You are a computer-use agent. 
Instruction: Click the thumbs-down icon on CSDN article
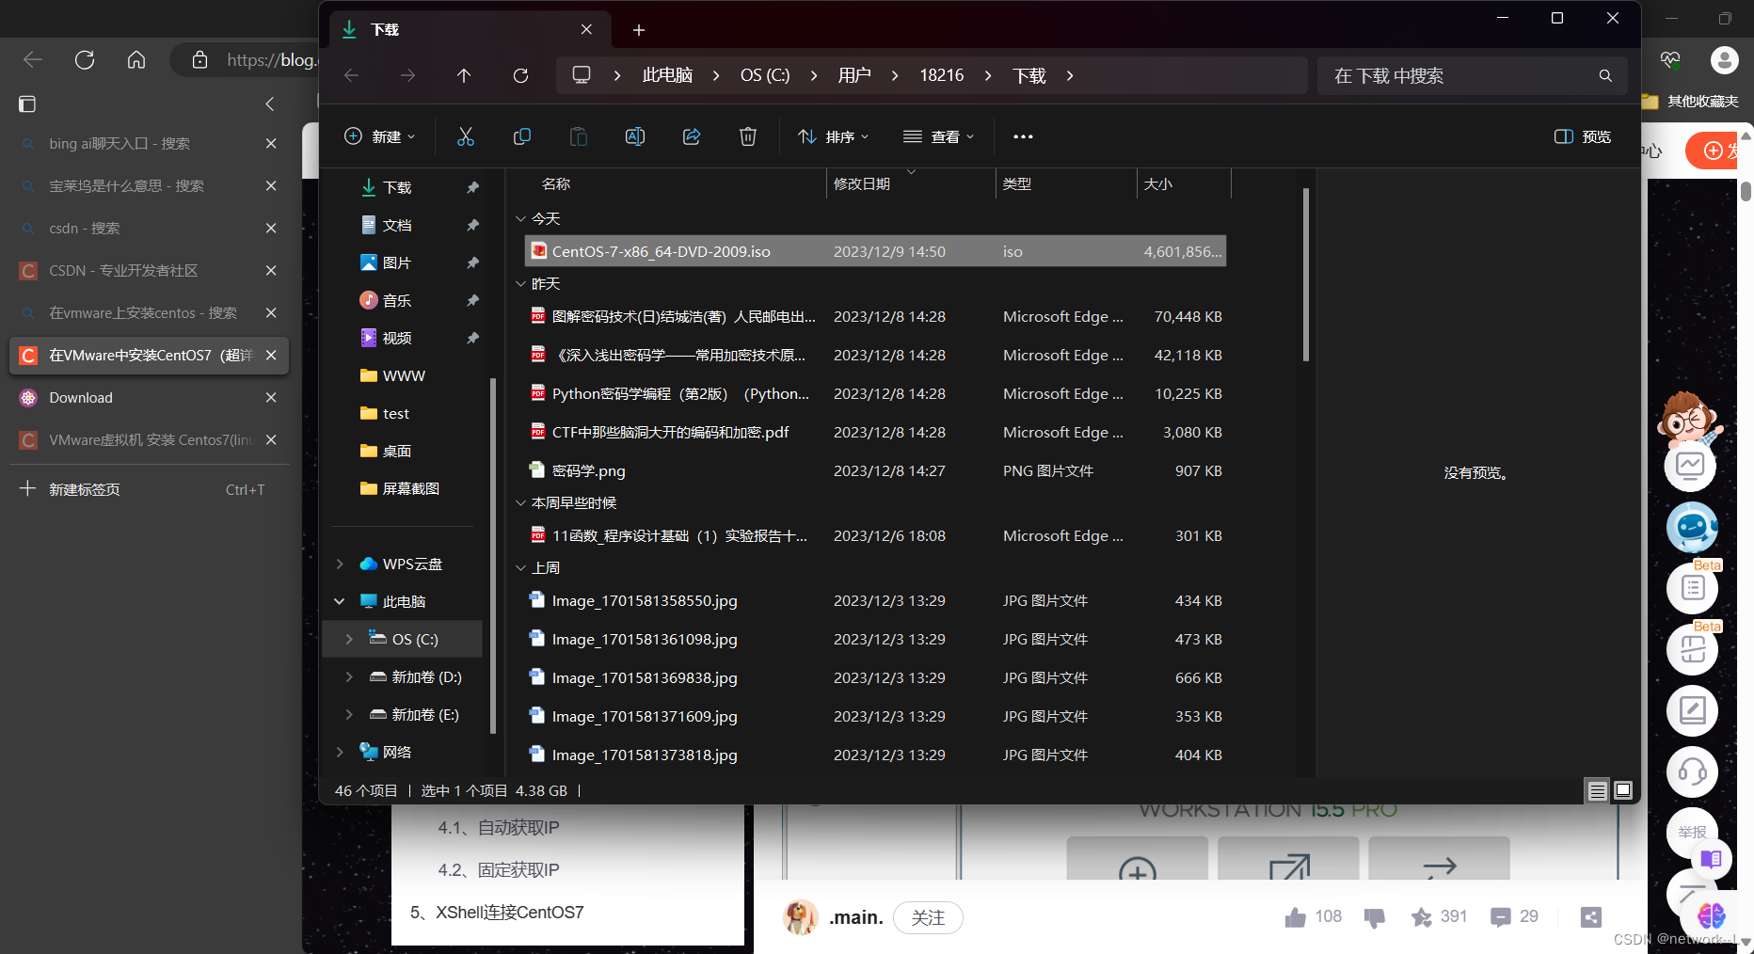(1374, 917)
